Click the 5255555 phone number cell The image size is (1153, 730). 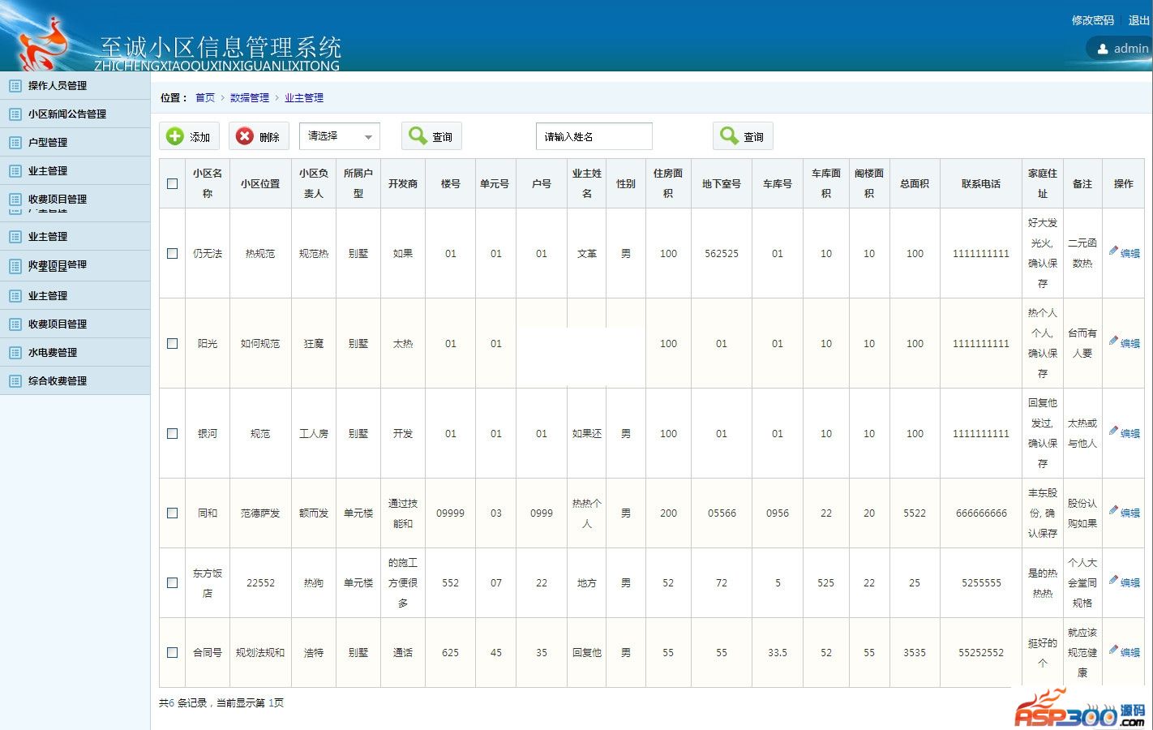(981, 582)
